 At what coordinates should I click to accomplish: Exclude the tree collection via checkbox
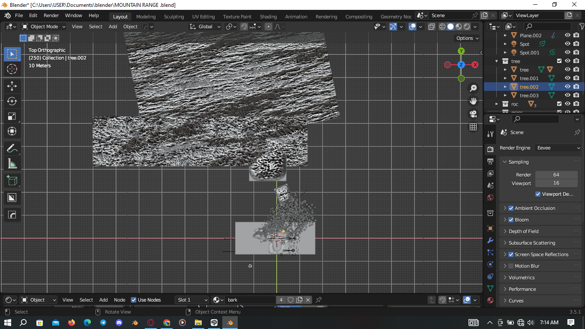point(559,61)
